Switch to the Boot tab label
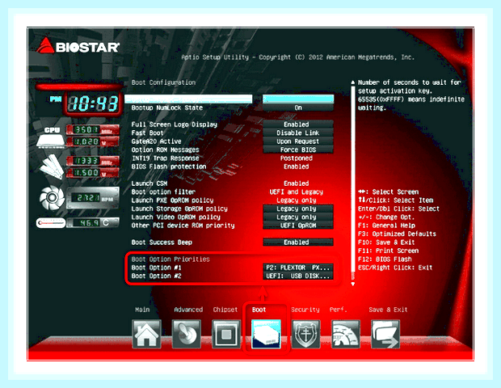The image size is (501, 388). (x=259, y=310)
